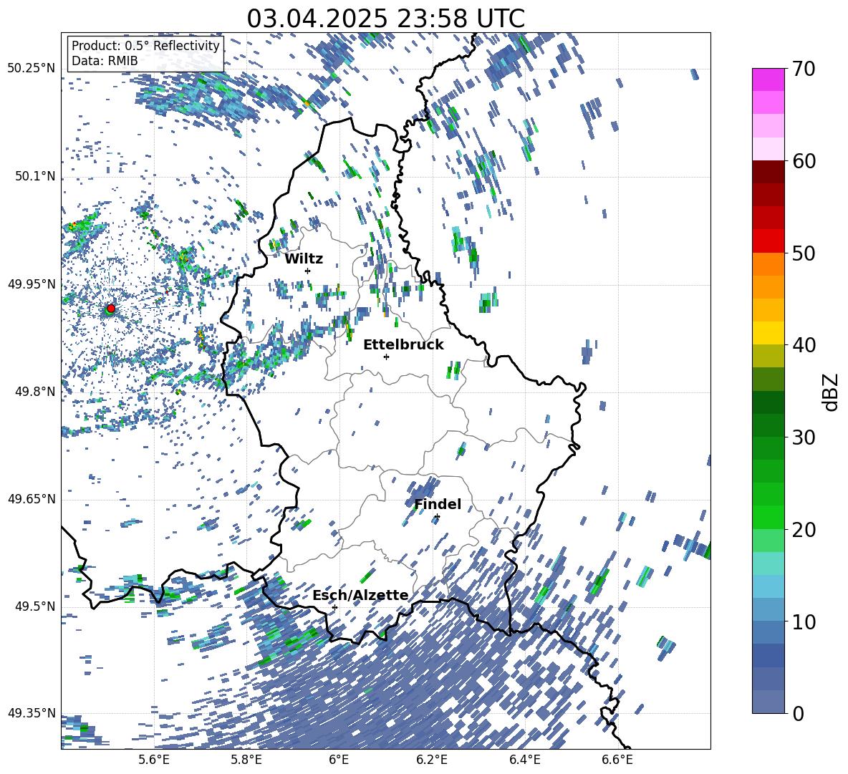The width and height of the screenshot is (848, 774).
Task: Click the 6.2°E longitude label
Action: [x=432, y=760]
